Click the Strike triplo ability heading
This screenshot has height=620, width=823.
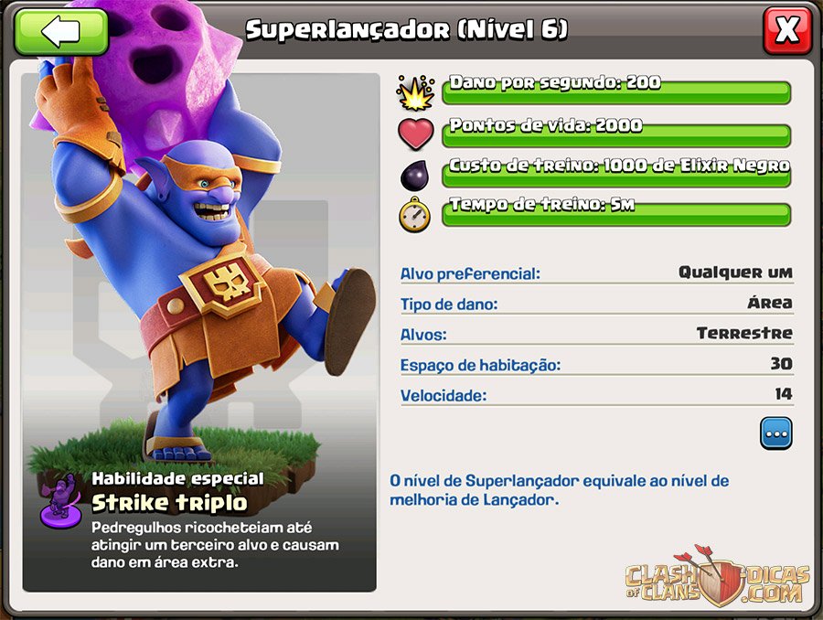(x=169, y=503)
